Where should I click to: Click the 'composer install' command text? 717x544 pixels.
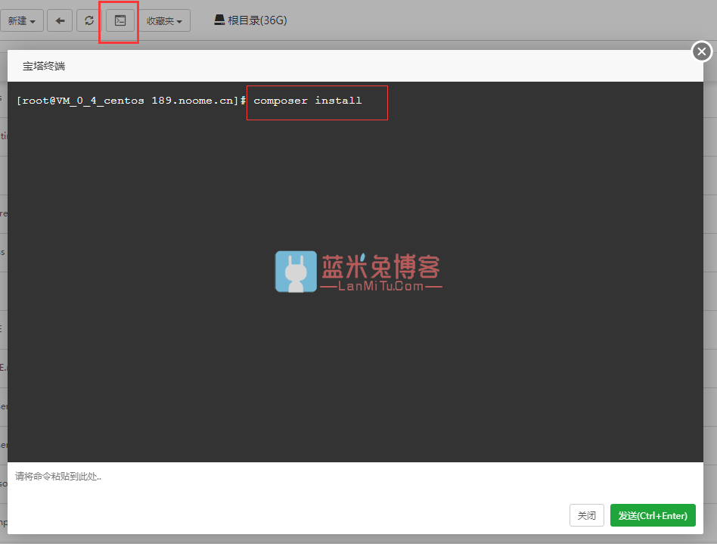(x=308, y=101)
